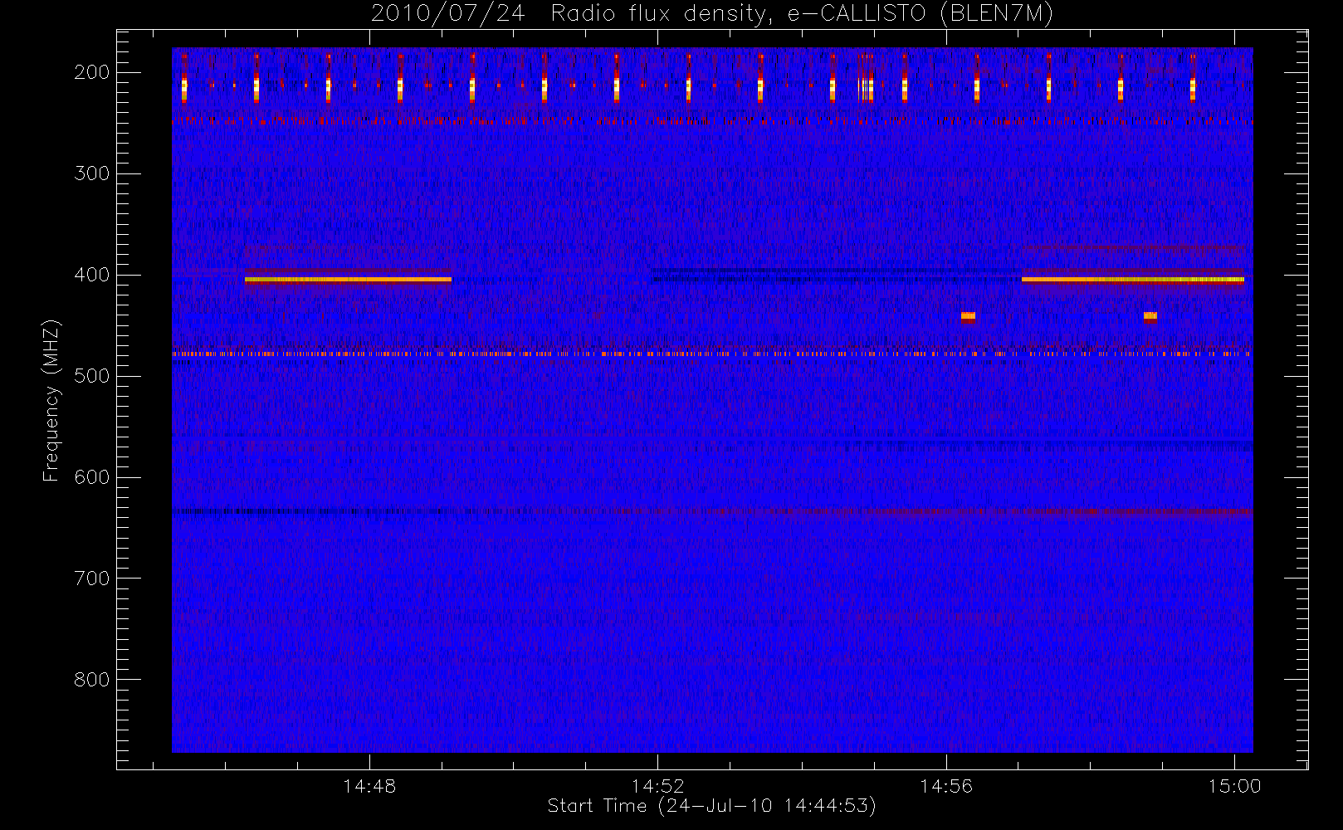This screenshot has height=830, width=1343.
Task: Click the 15:00 time tick label
Action: [1234, 786]
